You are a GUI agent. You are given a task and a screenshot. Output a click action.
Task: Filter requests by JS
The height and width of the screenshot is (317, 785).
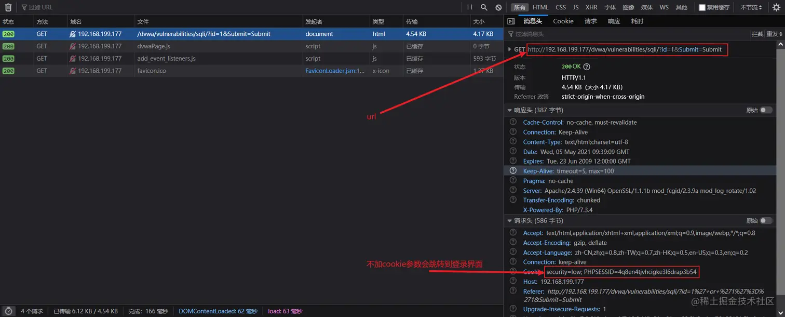click(576, 7)
